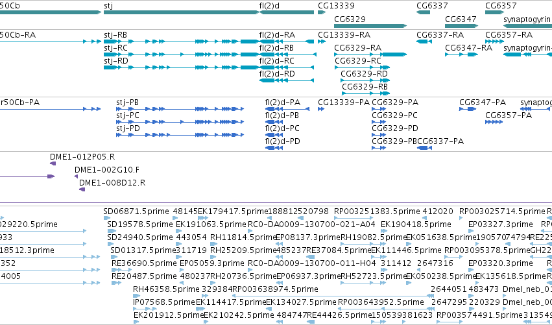Image resolution: width=552 pixels, height=325 pixels.
Task: Click the IP07568.5prime EST label
Action: point(163,302)
